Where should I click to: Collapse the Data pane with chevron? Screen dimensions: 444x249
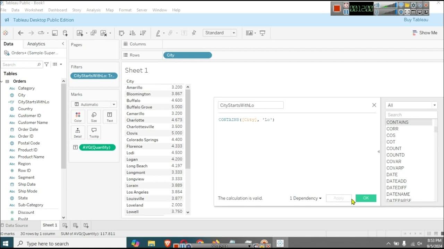[x=63, y=44]
